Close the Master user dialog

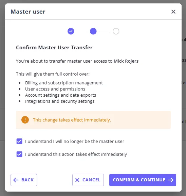coord(173,12)
